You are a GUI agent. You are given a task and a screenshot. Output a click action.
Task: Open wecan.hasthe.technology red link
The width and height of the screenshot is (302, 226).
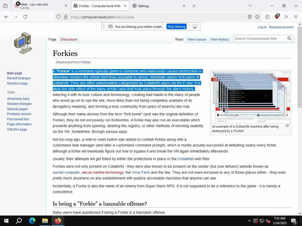pos(103,172)
